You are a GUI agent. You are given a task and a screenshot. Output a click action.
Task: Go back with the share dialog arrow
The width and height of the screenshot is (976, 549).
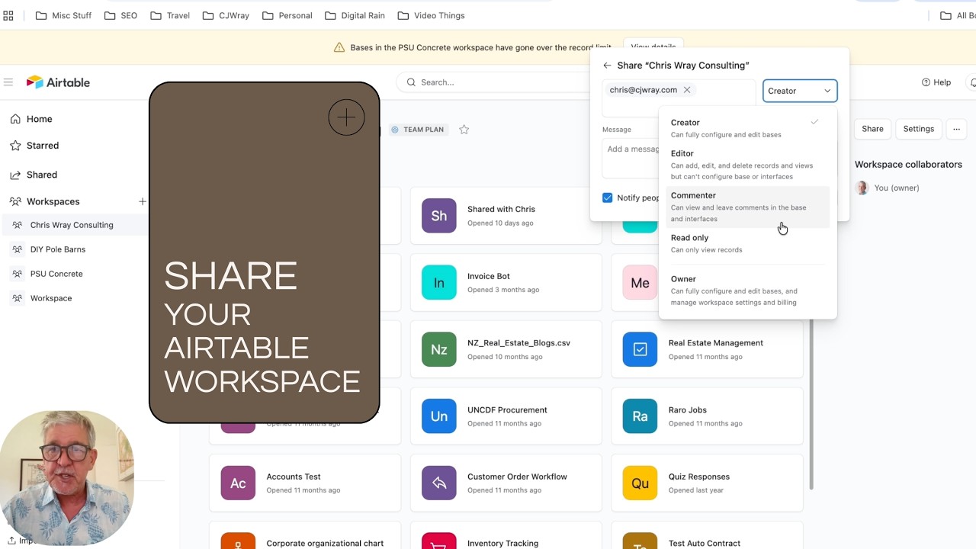click(607, 66)
